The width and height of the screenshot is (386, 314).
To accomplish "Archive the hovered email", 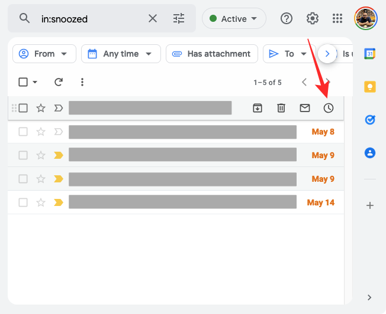I will click(258, 108).
